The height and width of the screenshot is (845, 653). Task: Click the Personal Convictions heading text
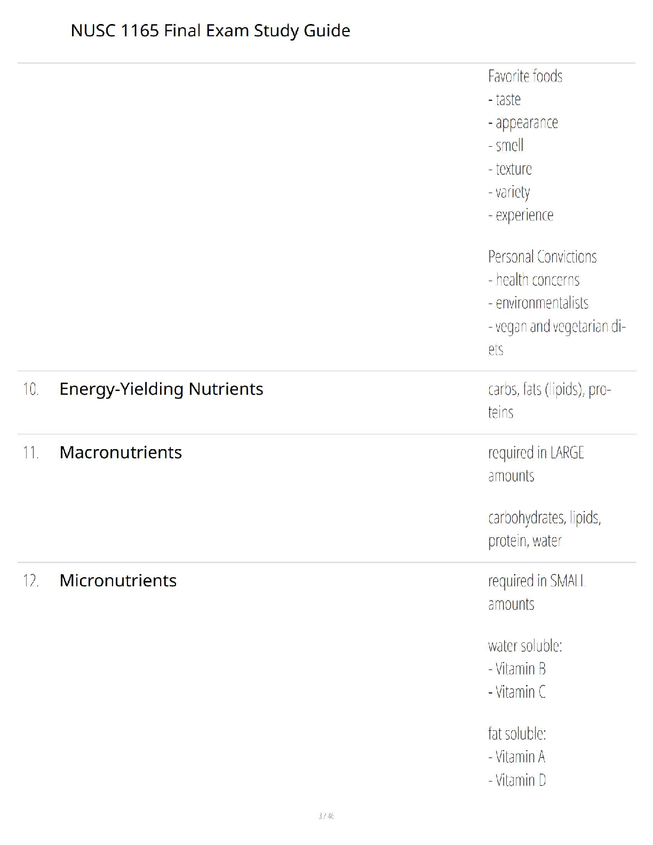542,257
